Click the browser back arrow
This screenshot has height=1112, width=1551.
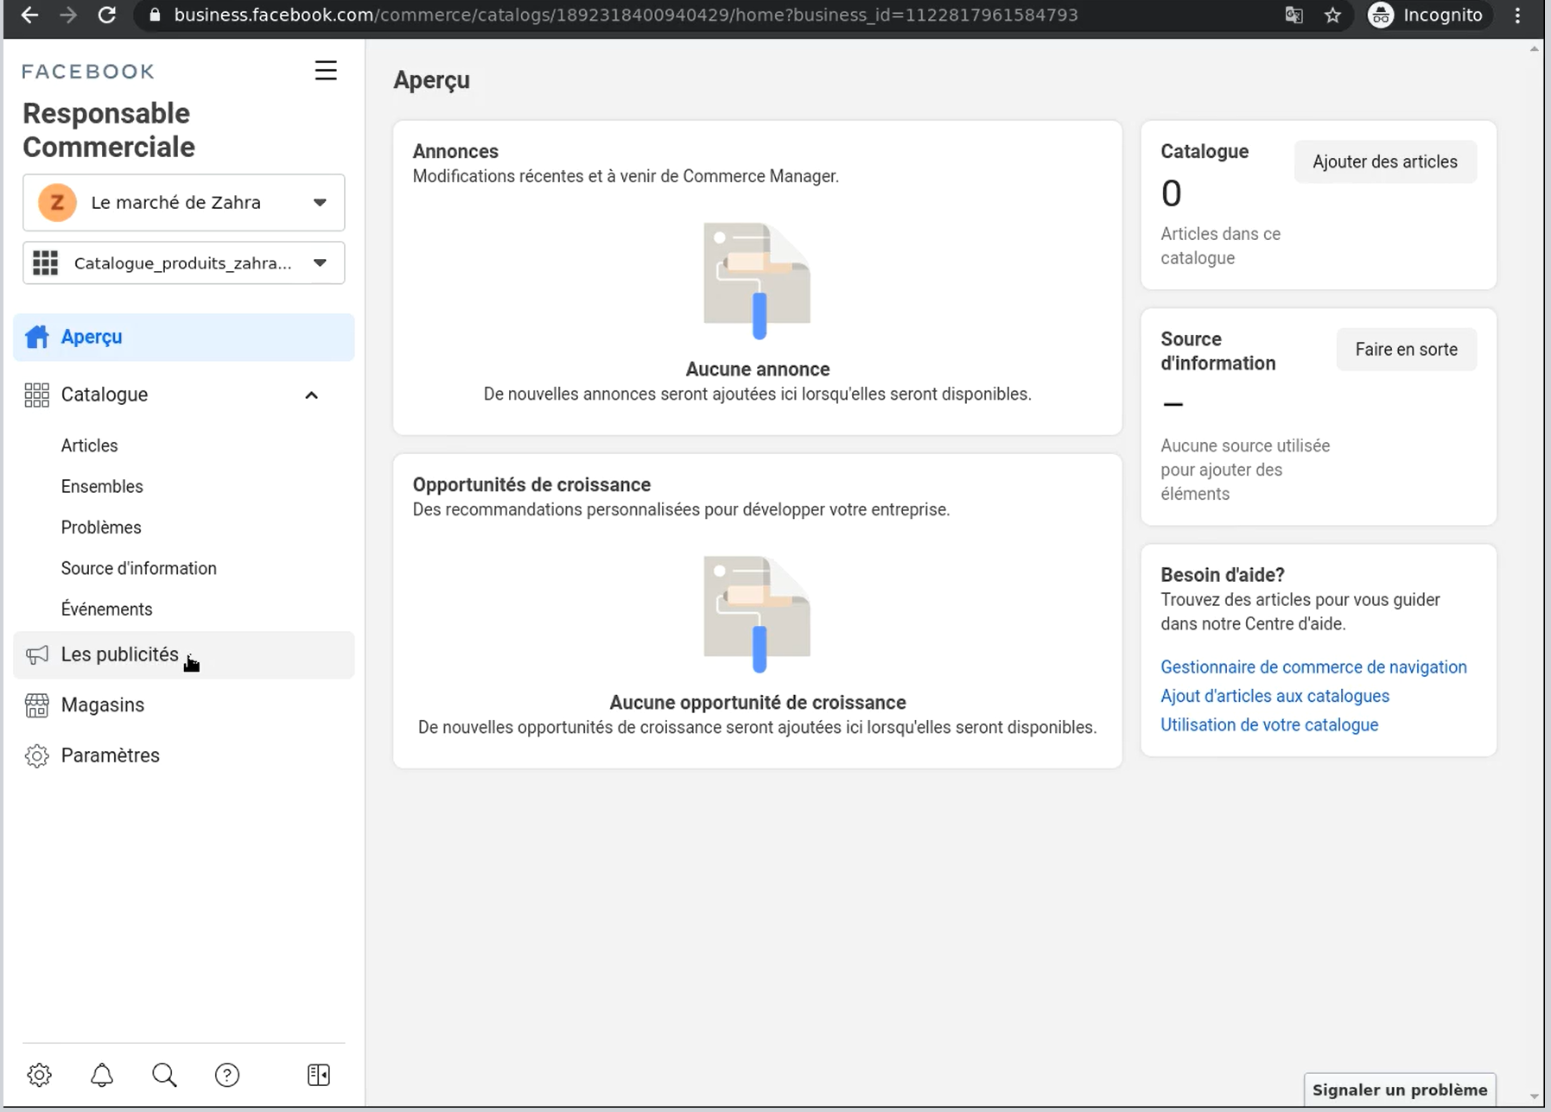[x=29, y=15]
